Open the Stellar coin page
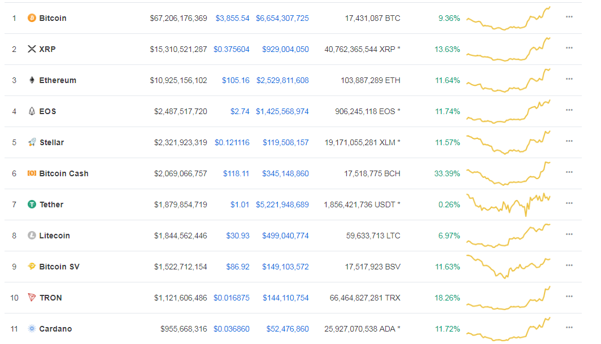The image size is (601, 344). [52, 142]
